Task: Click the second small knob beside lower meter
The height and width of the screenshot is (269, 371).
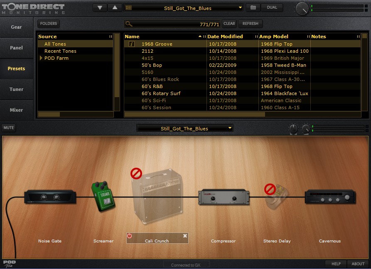Action: (x=306, y=129)
